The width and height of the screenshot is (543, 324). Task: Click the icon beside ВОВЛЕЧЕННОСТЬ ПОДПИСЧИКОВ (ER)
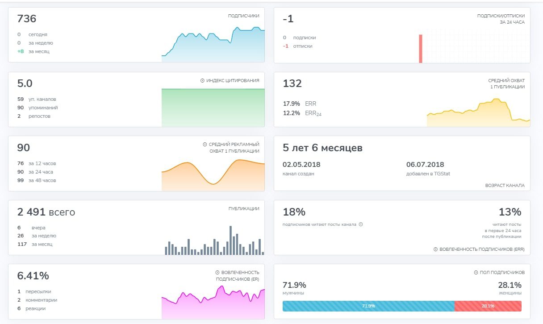217,272
